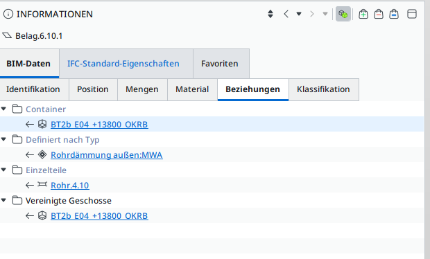Click the Definiert nach Typ folder icon
The width and height of the screenshot is (430, 259).
pos(17,139)
